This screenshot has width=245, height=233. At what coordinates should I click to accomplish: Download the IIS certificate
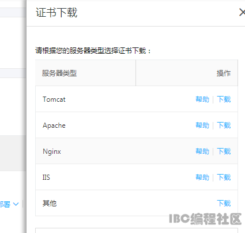click(224, 177)
